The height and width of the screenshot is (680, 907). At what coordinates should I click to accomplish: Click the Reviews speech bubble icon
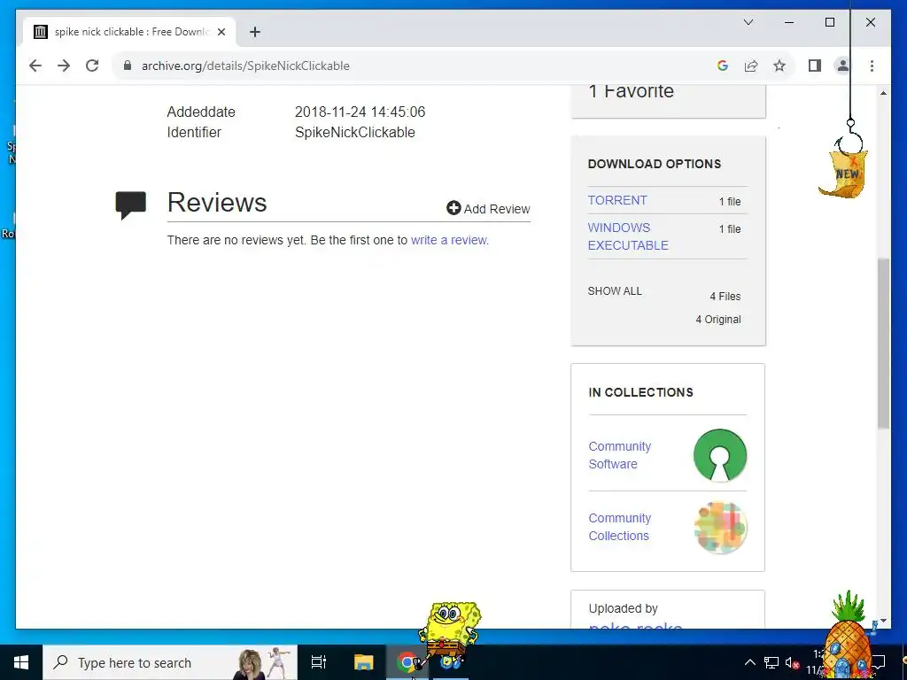[x=131, y=205]
